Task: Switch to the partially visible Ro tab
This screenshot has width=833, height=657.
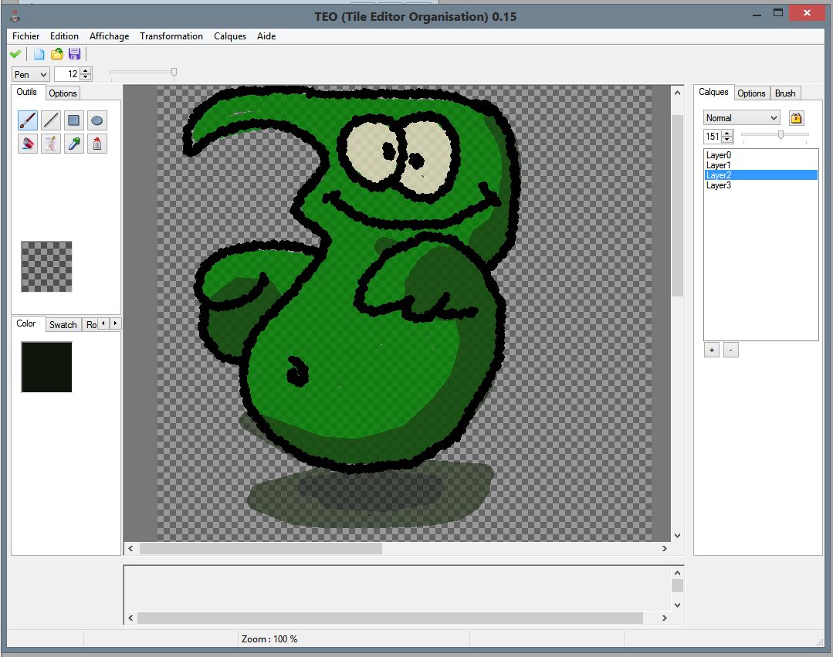Action: pyautogui.click(x=91, y=324)
